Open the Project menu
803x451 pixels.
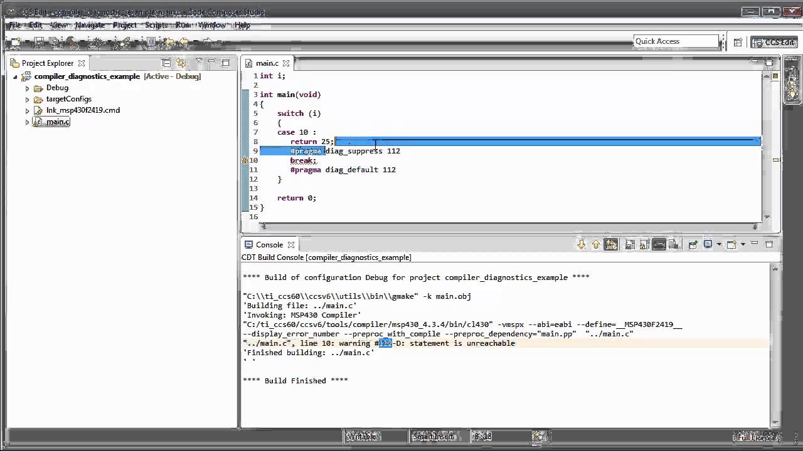125,25
